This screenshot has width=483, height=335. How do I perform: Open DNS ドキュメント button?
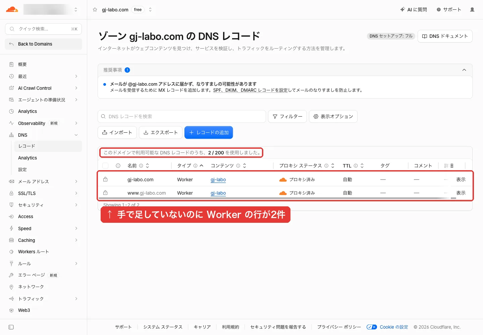coord(445,36)
